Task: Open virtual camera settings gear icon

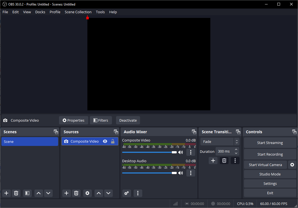Action: (x=292, y=165)
